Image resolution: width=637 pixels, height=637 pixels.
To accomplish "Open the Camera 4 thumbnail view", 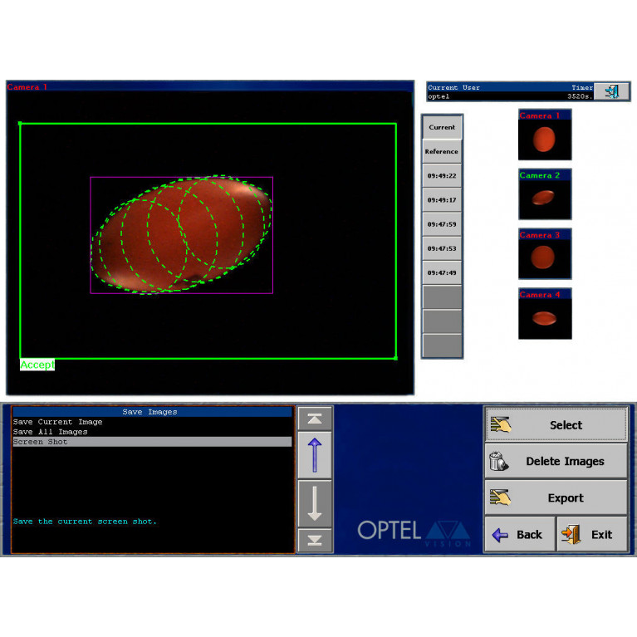I will (545, 314).
